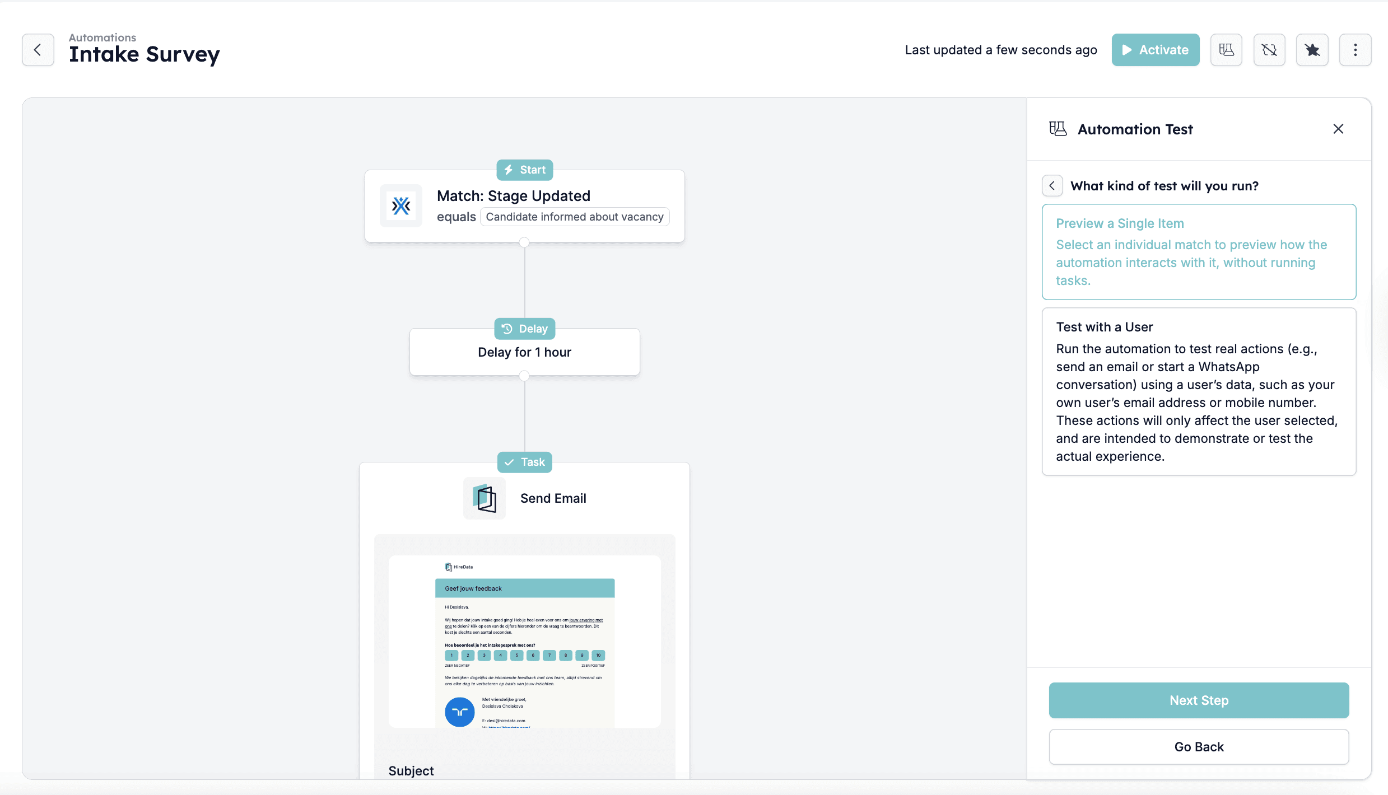Open the email template preview thumbnail
Image resolution: width=1388 pixels, height=795 pixels.
tap(525, 642)
